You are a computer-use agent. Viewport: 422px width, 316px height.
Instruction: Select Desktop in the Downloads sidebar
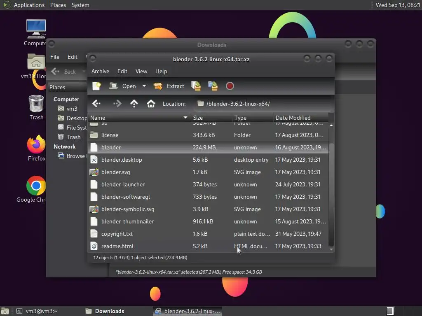point(73,118)
